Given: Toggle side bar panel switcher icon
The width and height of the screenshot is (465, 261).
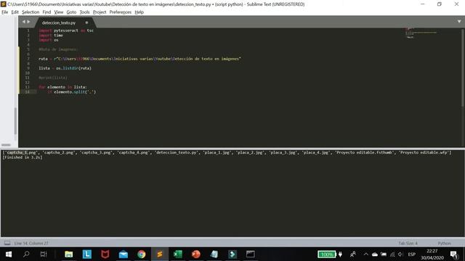Looking at the screenshot, I should [x=7, y=243].
